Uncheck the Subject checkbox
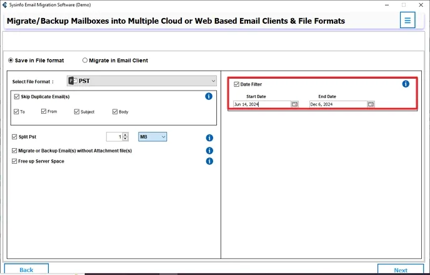Image resolution: width=430 pixels, height=275 pixels. [x=77, y=112]
